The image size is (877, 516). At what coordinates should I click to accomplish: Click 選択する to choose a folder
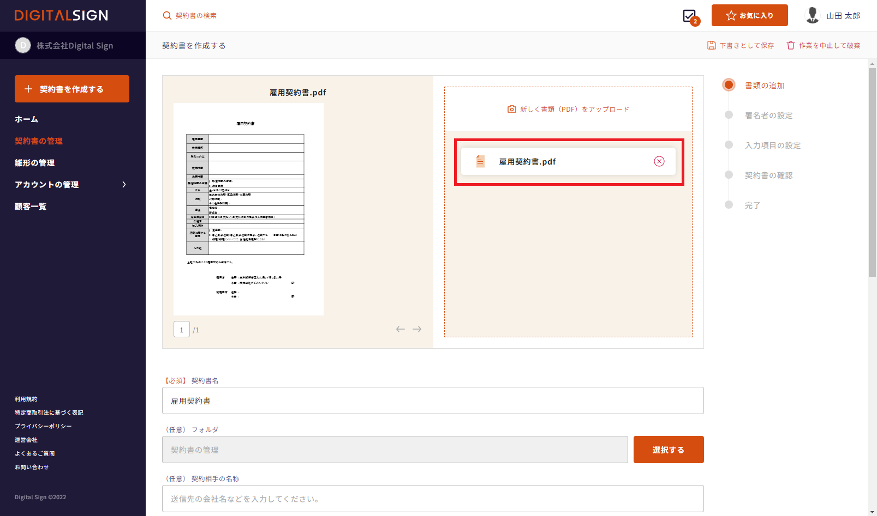[x=668, y=450]
